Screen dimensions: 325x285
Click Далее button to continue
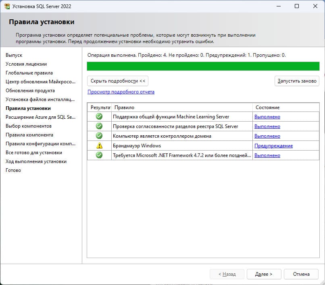pos(264,274)
